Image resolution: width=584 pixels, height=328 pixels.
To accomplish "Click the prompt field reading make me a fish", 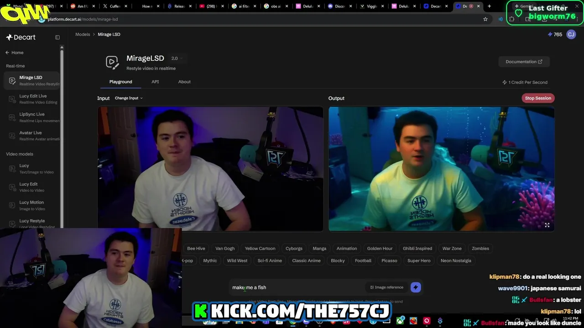I will tap(297, 287).
